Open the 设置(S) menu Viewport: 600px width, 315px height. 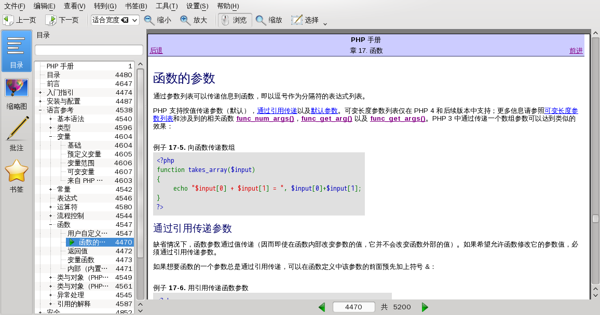197,6
